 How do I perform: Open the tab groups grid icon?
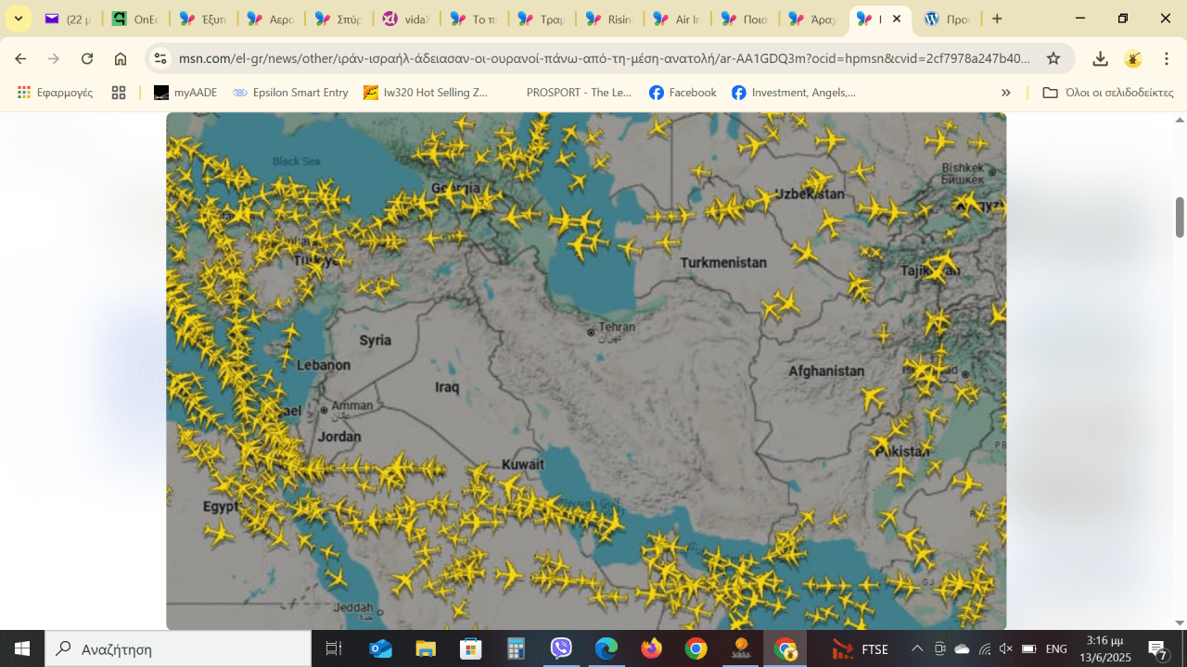(118, 93)
